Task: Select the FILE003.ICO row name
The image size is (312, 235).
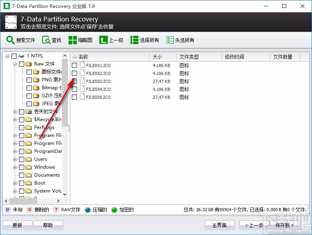Action: point(98,81)
